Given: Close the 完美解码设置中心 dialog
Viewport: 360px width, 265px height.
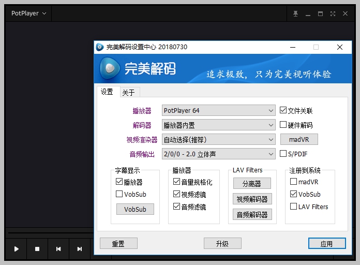Looking at the screenshot, I should tap(340, 47).
